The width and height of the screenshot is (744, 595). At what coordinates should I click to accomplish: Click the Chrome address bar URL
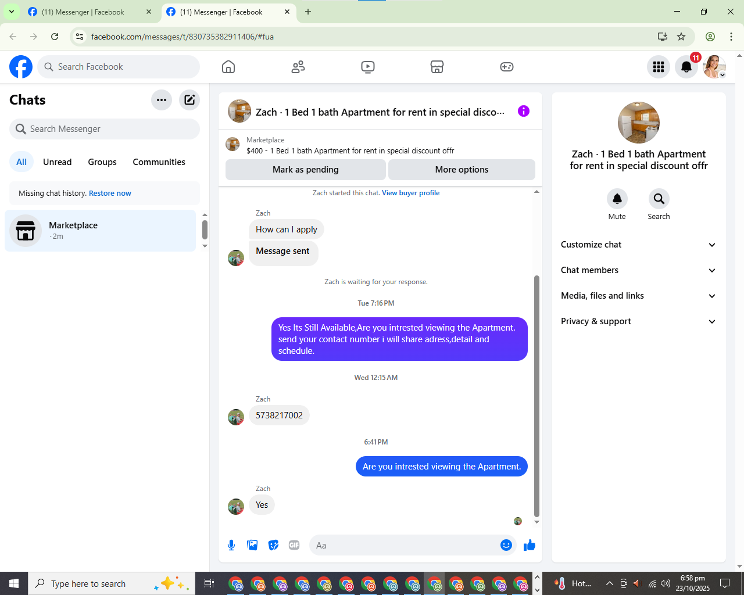tap(182, 37)
